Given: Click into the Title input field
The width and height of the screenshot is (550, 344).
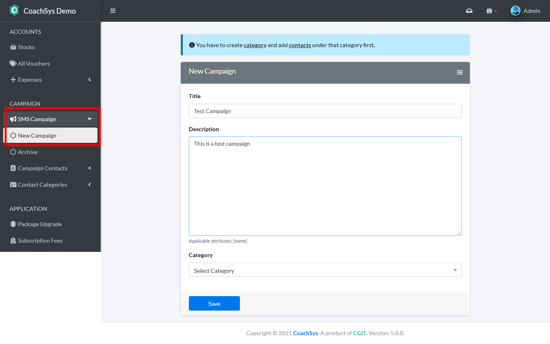Looking at the screenshot, I should point(325,111).
